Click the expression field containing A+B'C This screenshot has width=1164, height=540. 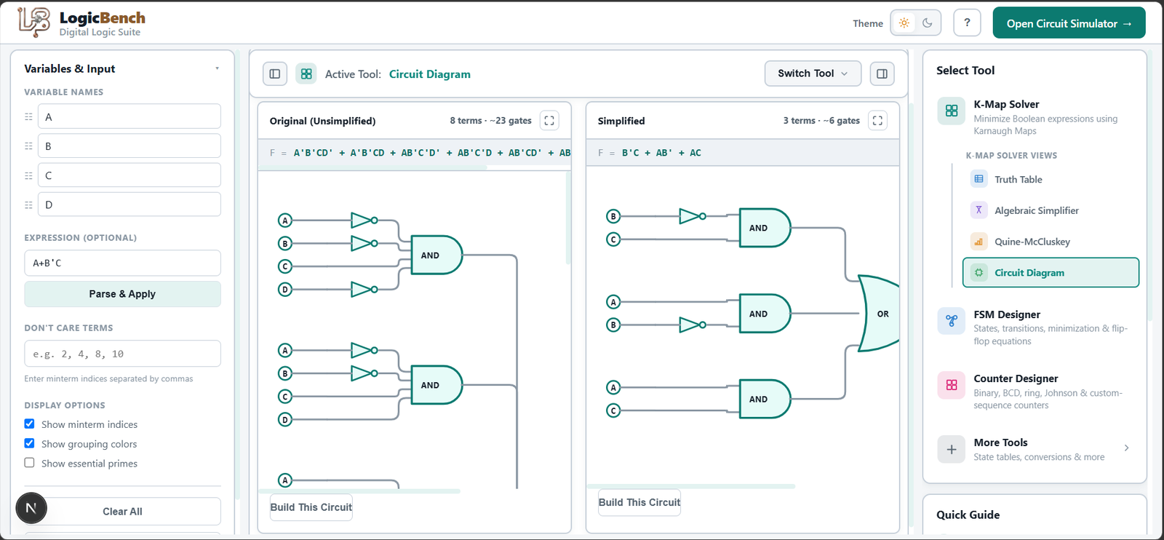coord(122,263)
